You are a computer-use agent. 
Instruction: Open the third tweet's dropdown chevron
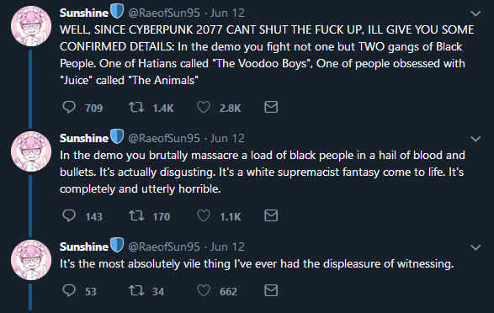(475, 247)
